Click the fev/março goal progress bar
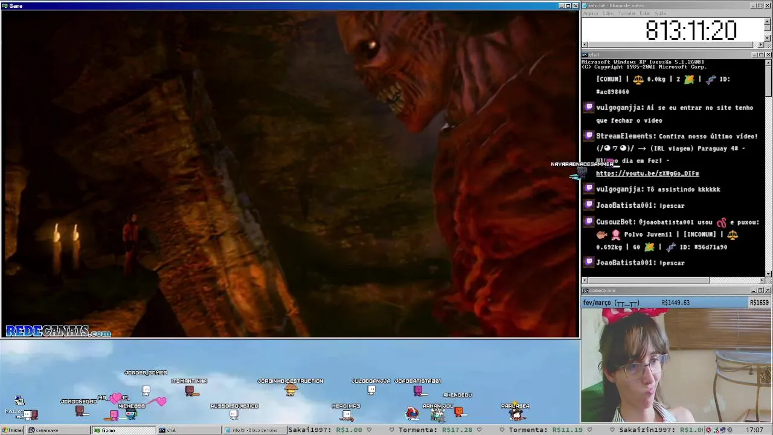This screenshot has height=435, width=773. click(x=676, y=303)
